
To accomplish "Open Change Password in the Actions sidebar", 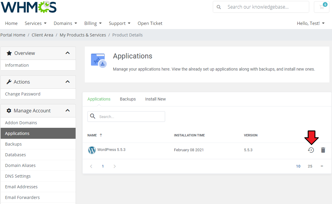I will [38, 94].
